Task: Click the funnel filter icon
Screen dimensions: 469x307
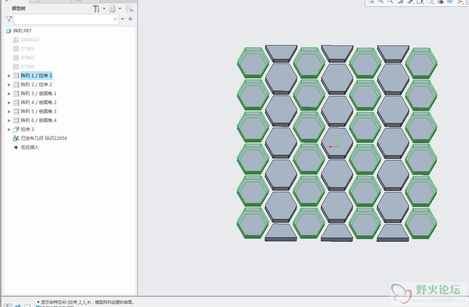Action: (9, 19)
